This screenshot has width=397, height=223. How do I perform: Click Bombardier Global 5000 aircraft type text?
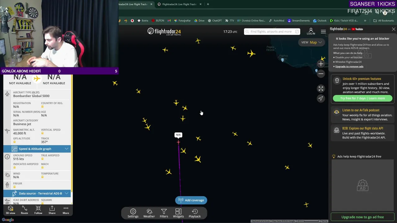pos(31,96)
